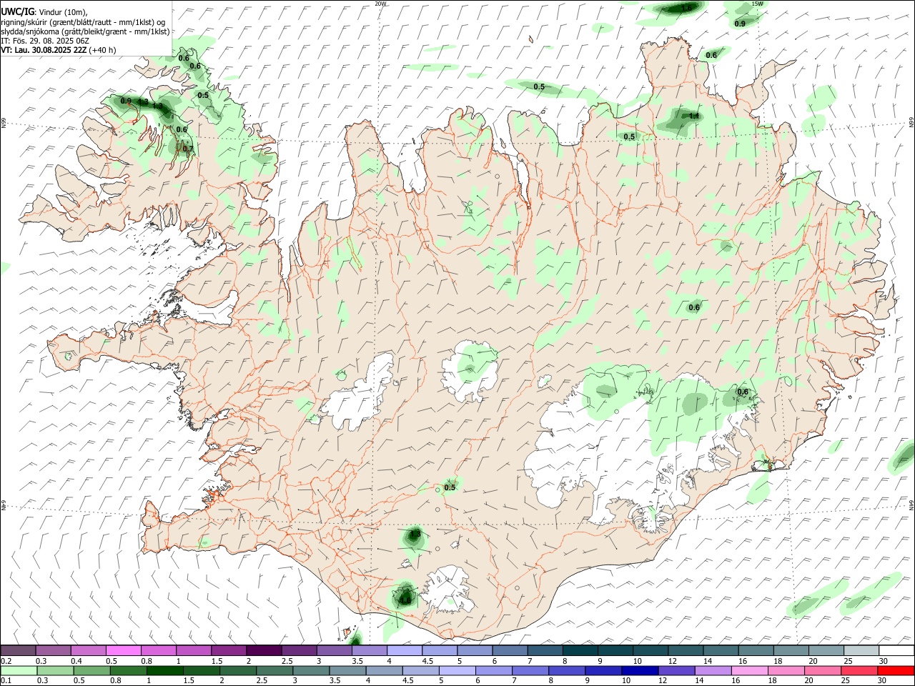Click lower rain-scale swatch between 10 and 12
915x686 pixels.
[x=640, y=670]
